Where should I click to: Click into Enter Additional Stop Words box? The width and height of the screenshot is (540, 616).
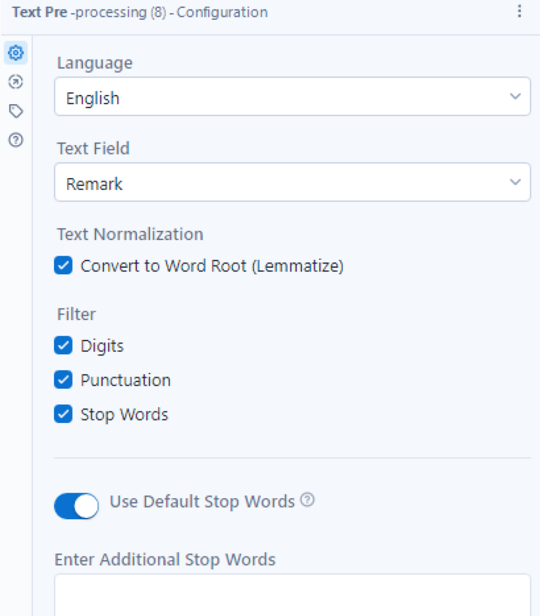pyautogui.click(x=293, y=595)
